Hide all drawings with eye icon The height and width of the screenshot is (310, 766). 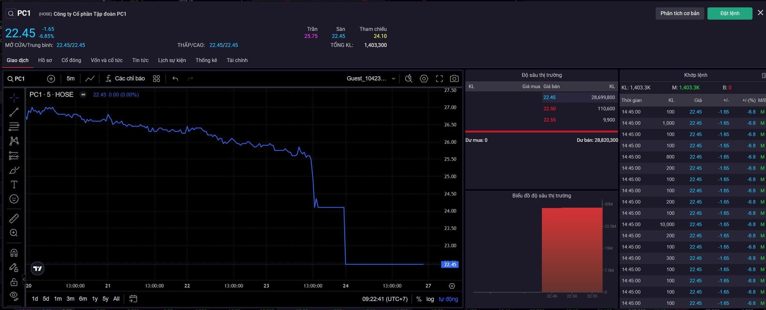[14, 296]
